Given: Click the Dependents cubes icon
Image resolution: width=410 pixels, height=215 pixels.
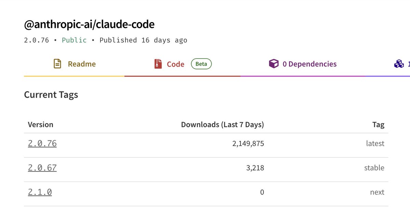Looking at the screenshot, I should click(x=399, y=64).
